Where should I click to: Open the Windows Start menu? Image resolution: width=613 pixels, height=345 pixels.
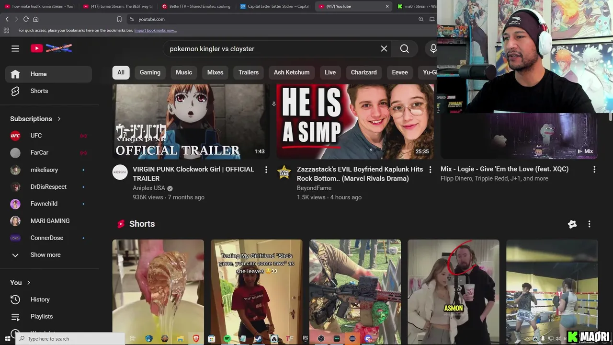(7, 339)
